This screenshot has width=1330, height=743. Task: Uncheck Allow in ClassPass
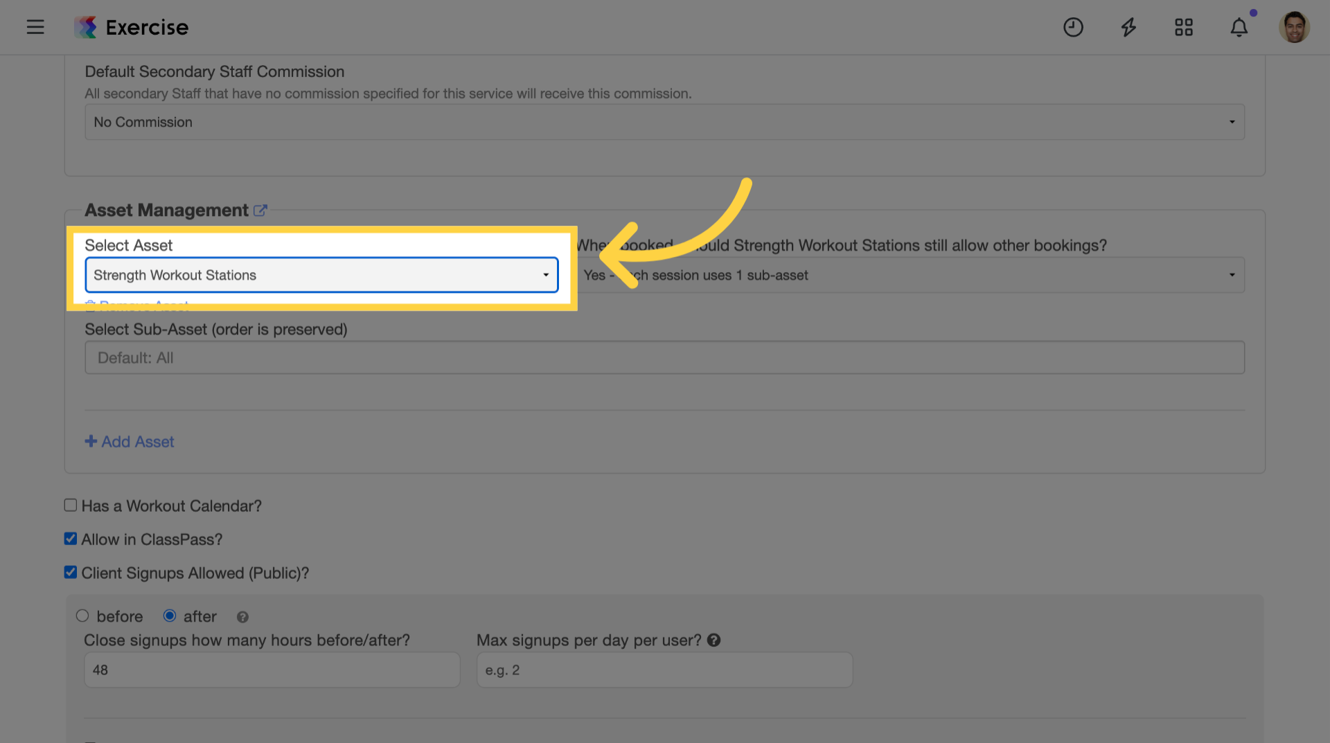tap(71, 539)
